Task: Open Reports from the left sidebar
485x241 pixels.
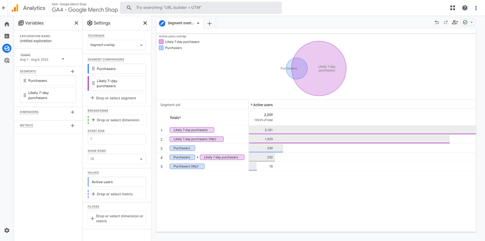Action: tap(7, 36)
